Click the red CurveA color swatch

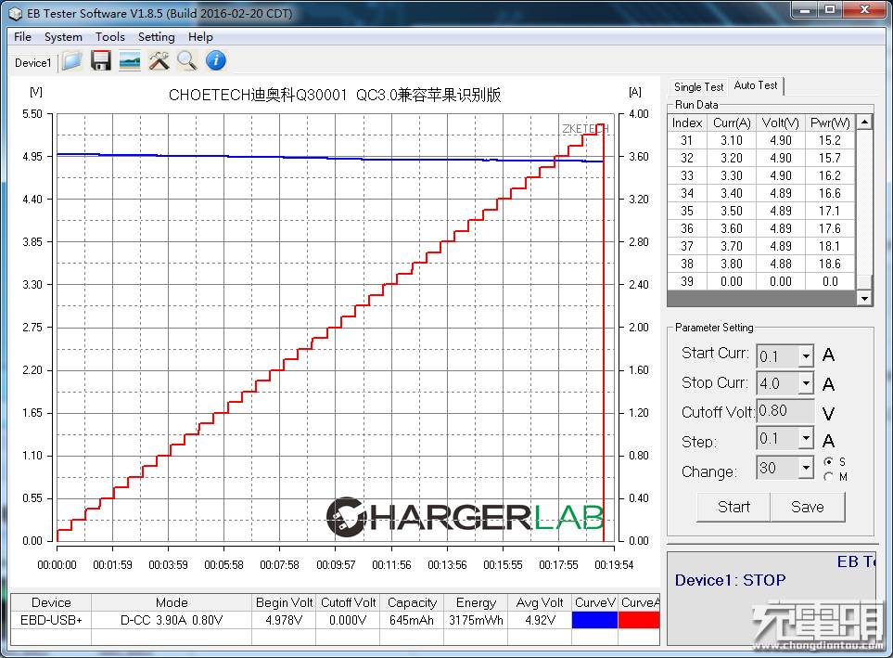[639, 620]
